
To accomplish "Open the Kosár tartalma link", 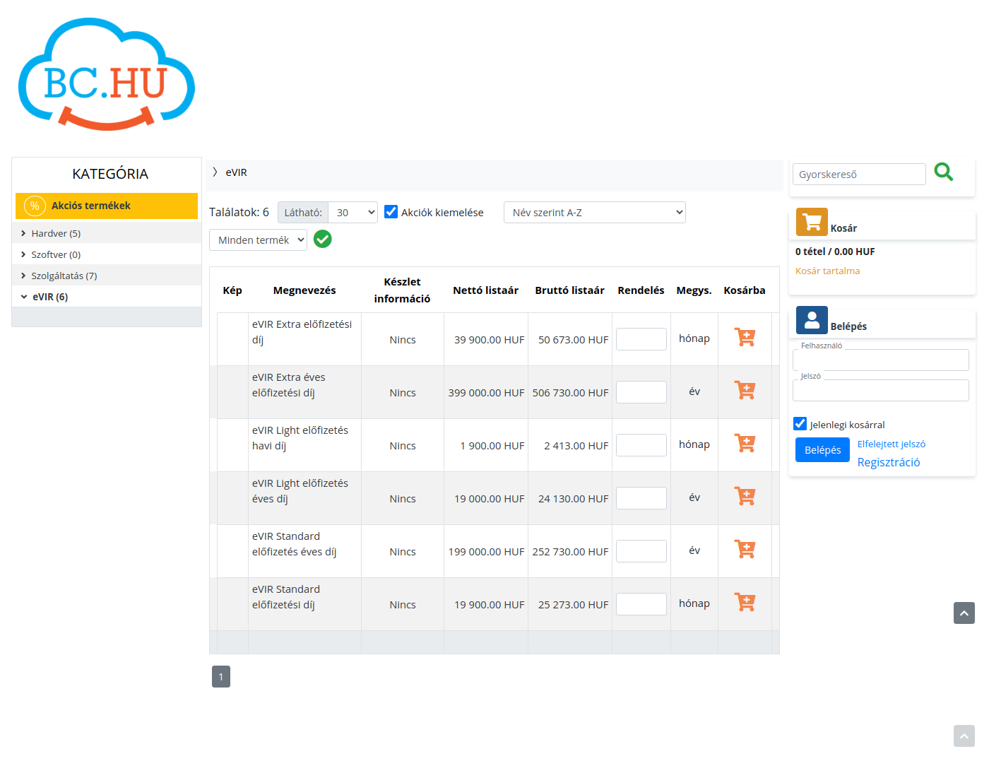I will (827, 271).
